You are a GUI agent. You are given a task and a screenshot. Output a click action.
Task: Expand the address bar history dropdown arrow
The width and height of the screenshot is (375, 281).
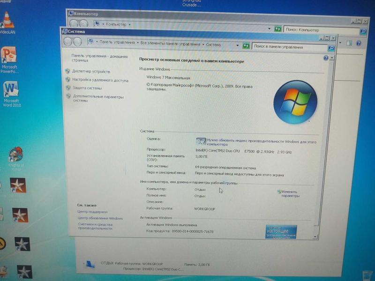pos(238,45)
